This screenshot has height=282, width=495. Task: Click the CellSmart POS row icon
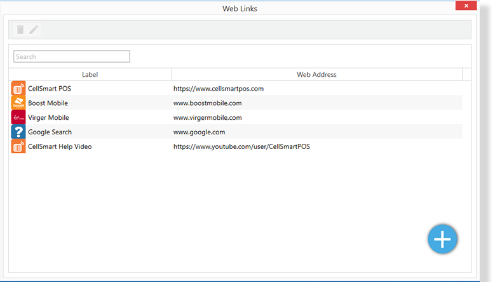coord(18,89)
